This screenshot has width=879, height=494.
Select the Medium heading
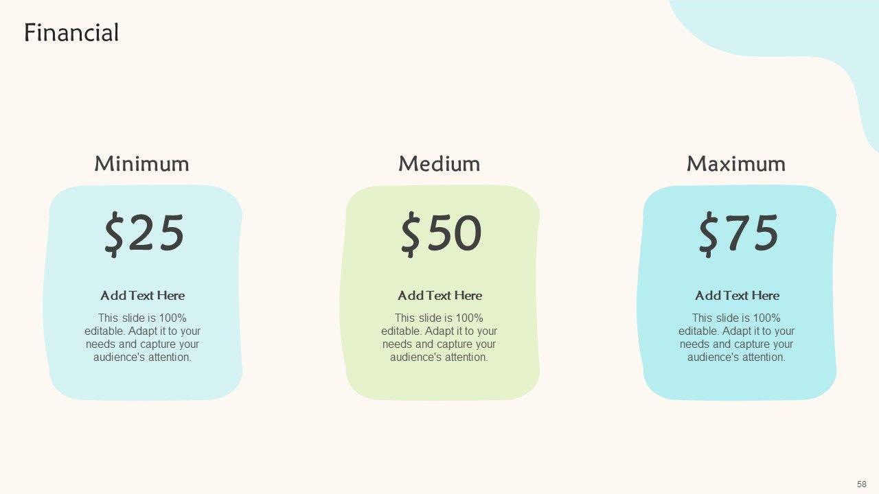pyautogui.click(x=439, y=164)
